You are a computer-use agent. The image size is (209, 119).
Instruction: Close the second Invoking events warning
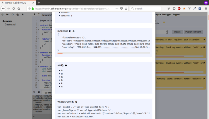(x=204, y=63)
